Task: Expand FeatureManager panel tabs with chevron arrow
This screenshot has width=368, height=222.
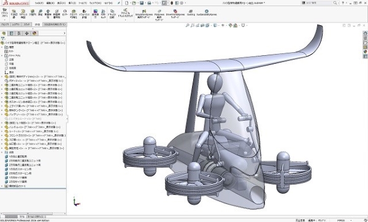Action: 64,33
